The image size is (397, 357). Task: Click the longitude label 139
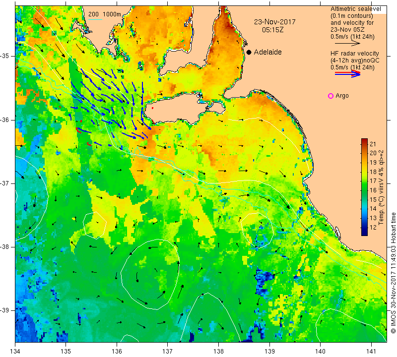(269, 351)
